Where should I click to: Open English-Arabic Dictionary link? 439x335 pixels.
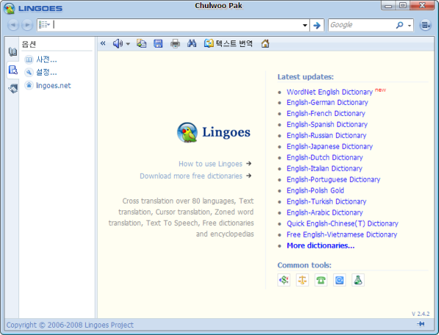324,213
